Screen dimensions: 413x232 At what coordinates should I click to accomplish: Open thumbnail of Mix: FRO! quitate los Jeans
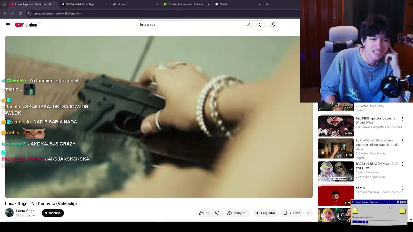pos(336,126)
